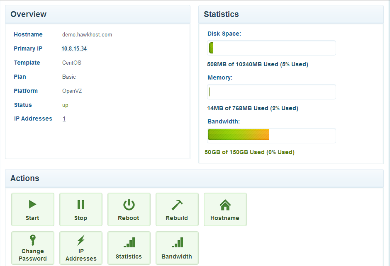The height and width of the screenshot is (266, 390).
Task: Click the '50GB of 150GB Used' text
Action: (x=249, y=152)
